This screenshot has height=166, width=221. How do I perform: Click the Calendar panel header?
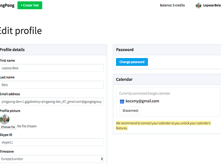[x=167, y=79]
